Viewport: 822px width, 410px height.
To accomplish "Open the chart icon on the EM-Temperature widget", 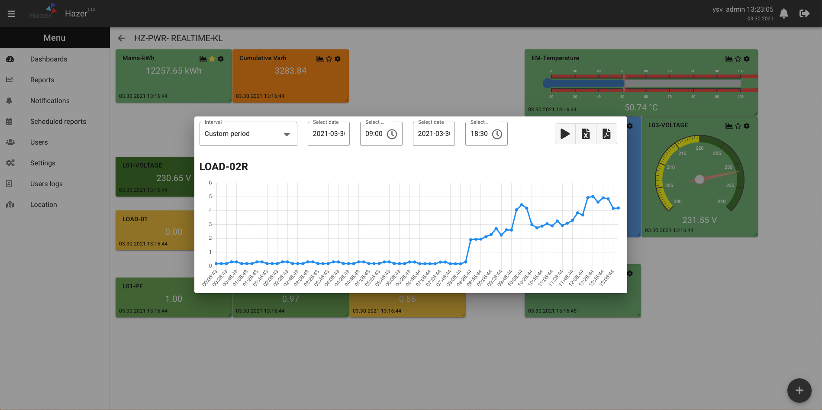I will coord(729,58).
